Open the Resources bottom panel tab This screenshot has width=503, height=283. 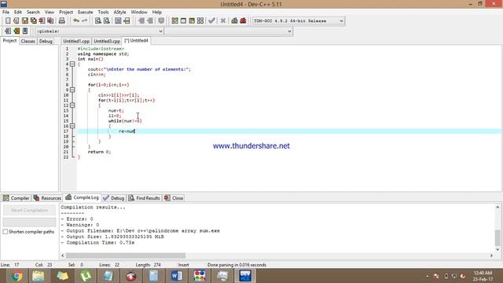pos(47,198)
